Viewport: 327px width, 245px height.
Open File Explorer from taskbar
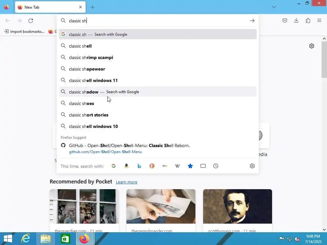coord(45,239)
